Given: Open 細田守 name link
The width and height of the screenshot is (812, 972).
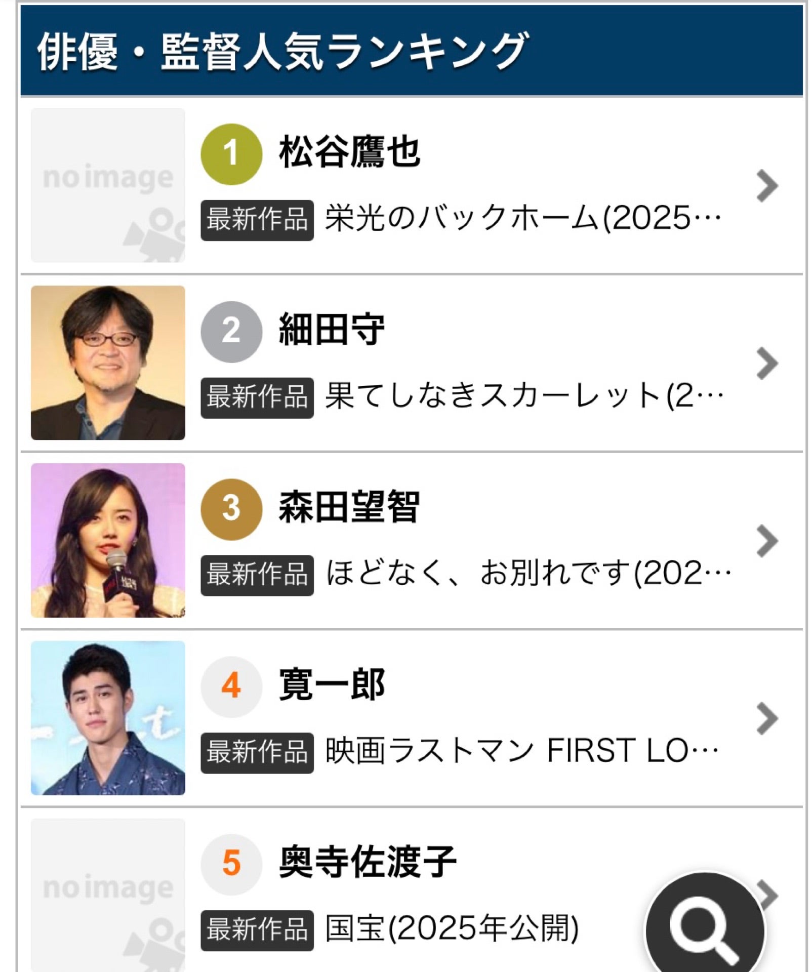Looking at the screenshot, I should 332,330.
